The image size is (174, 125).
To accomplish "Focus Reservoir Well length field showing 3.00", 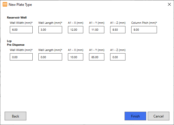I will click(50, 30).
